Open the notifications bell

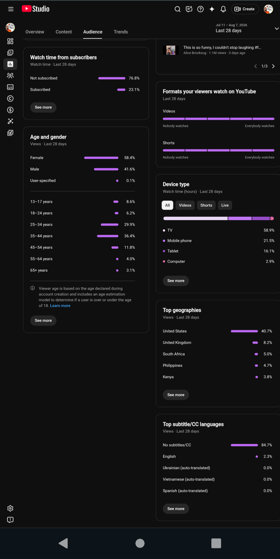pyautogui.click(x=223, y=9)
